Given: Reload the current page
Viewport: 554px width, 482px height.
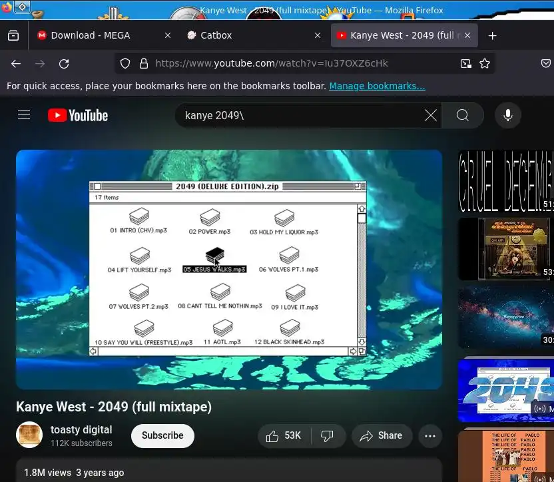Looking at the screenshot, I should [x=64, y=64].
